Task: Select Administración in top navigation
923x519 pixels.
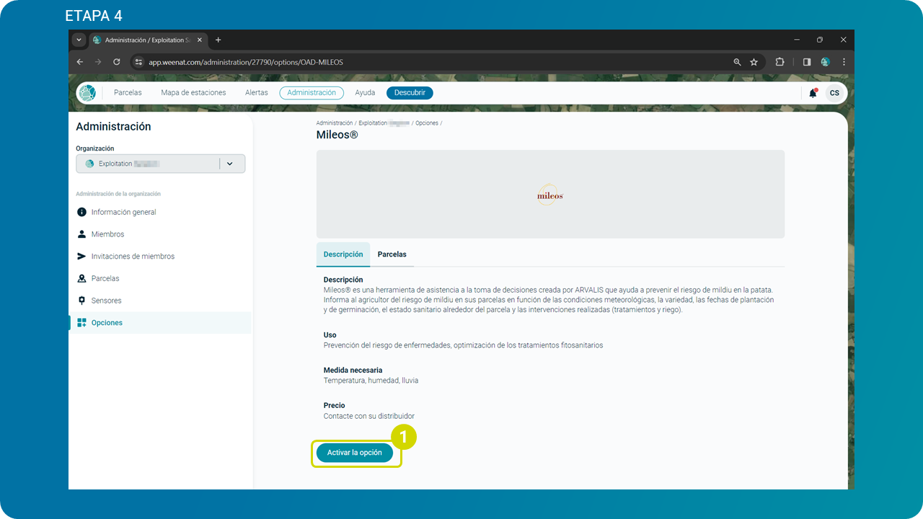Action: [312, 93]
